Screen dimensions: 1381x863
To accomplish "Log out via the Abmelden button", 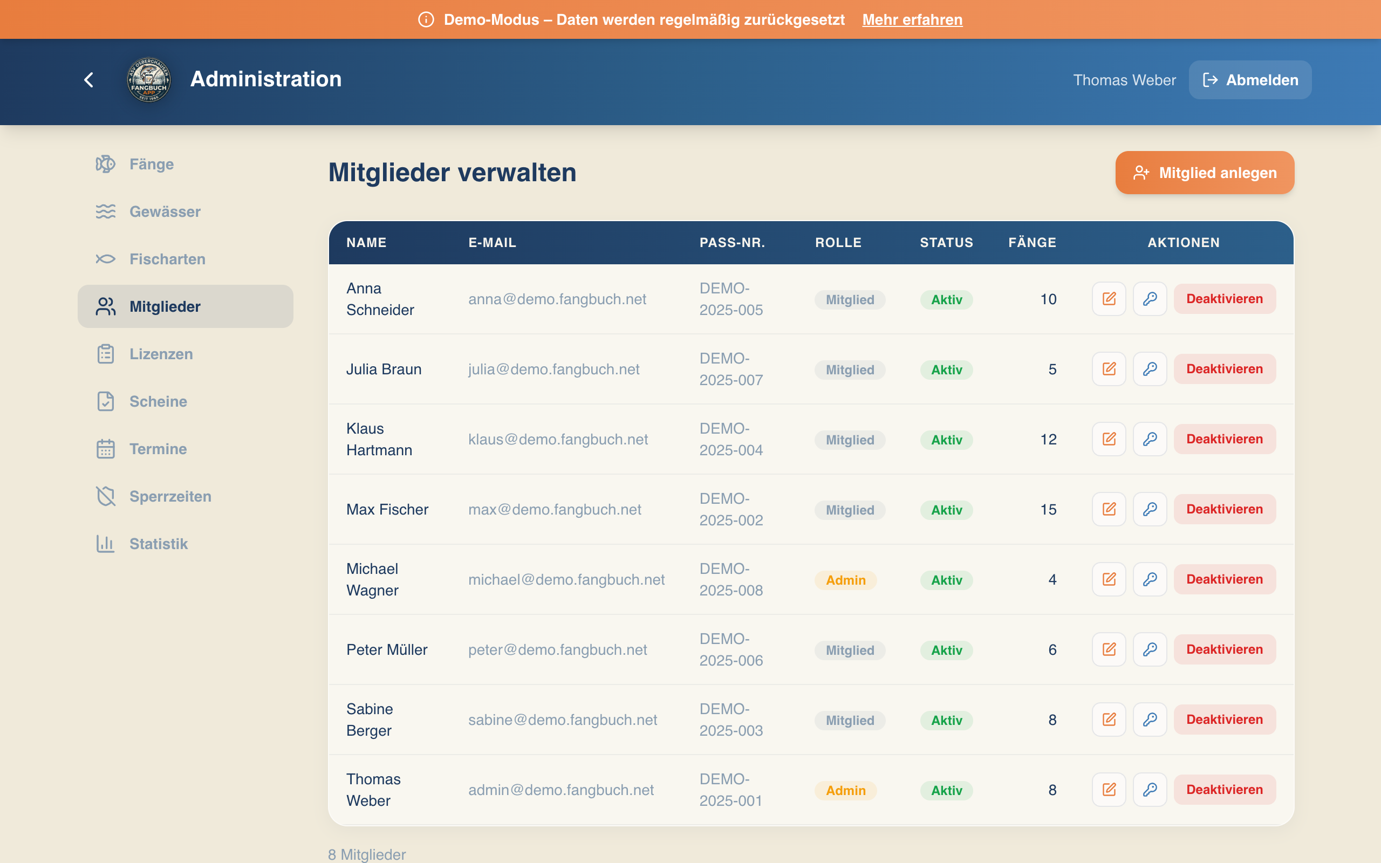I will (x=1250, y=80).
